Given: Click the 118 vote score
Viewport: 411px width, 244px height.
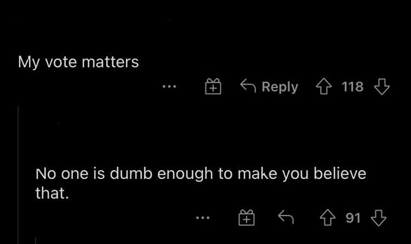Looking at the screenshot, I should tap(352, 87).
